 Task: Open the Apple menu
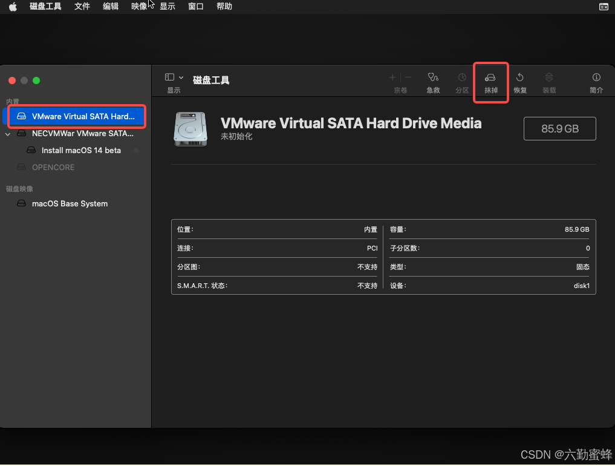pyautogui.click(x=13, y=7)
